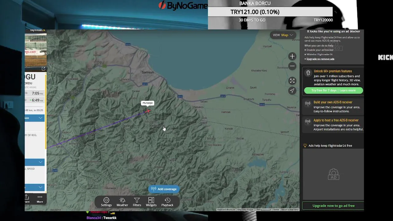
Task: Click the Share icon in flight panel
Action: tap(27, 199)
